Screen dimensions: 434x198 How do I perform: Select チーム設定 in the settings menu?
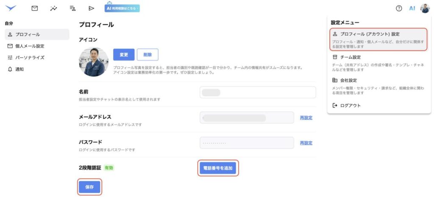350,57
